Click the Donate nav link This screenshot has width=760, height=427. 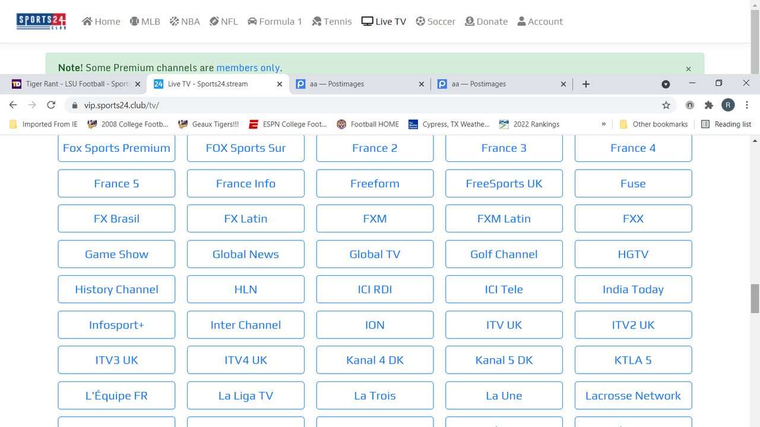pos(486,21)
